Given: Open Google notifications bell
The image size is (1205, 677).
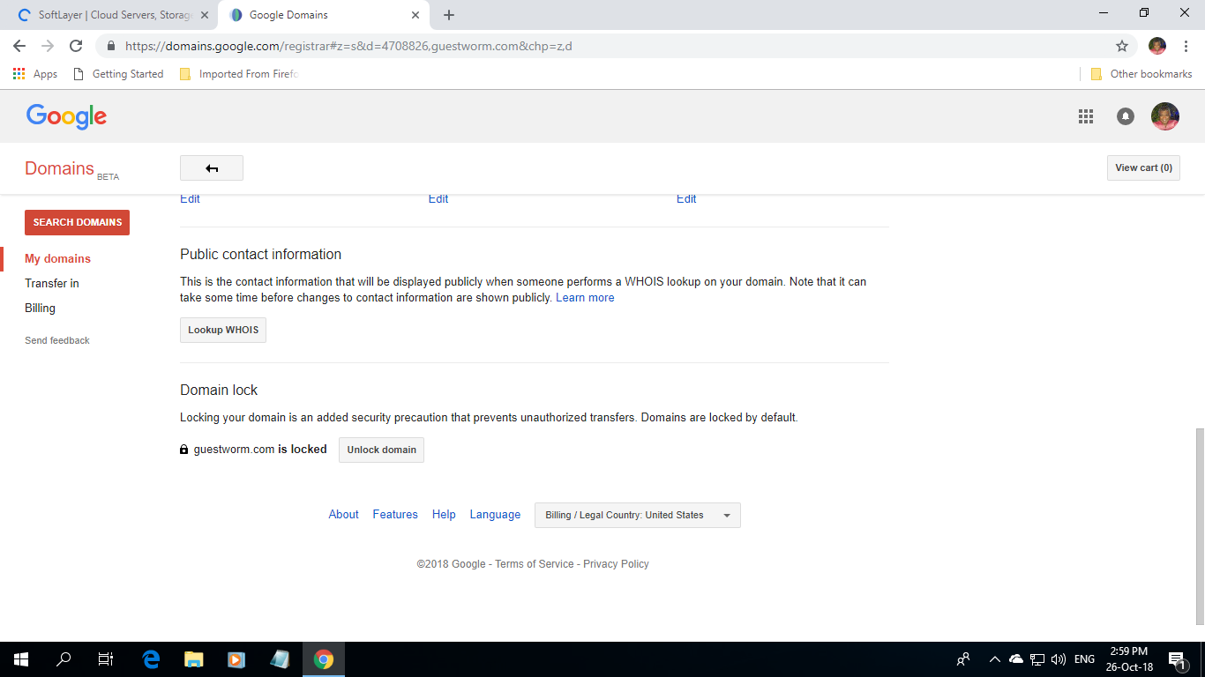Looking at the screenshot, I should click(x=1126, y=116).
